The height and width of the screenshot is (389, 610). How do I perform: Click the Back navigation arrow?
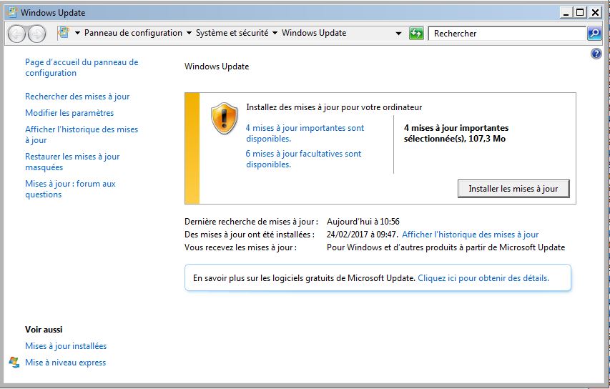click(x=16, y=34)
